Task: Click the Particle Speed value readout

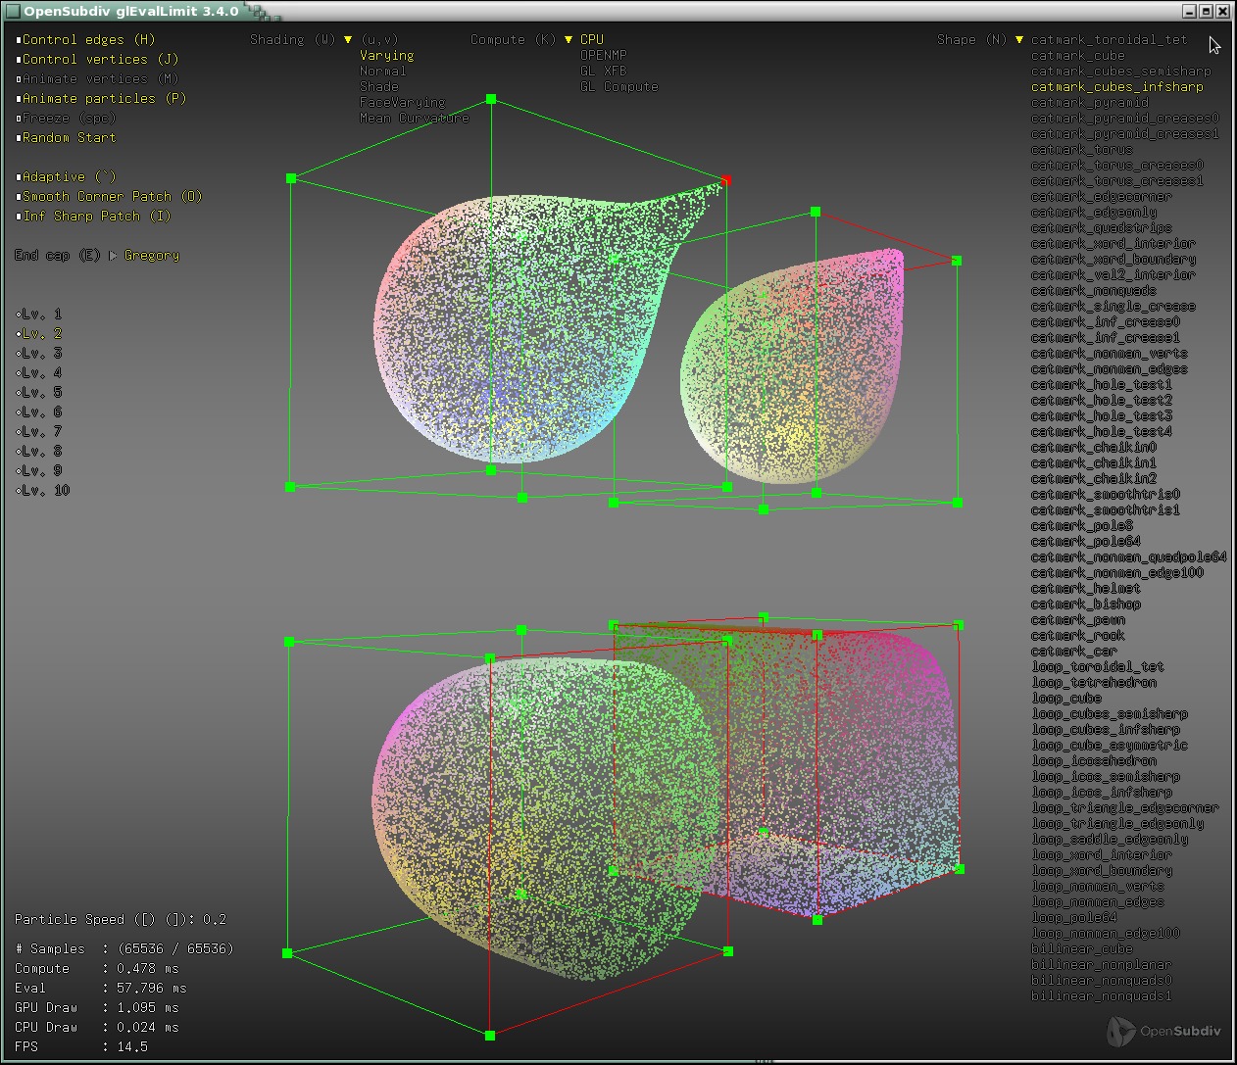Action: coord(215,920)
